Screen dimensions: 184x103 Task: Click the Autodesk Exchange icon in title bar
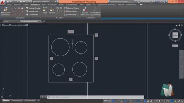pos(155,2)
